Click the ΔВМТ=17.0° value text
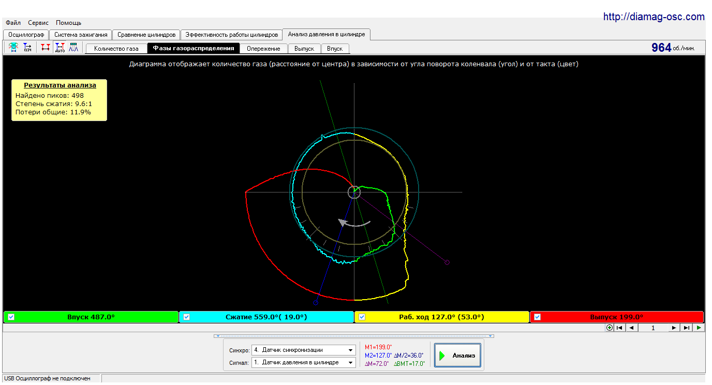This screenshot has height=385, width=712. 409,364
